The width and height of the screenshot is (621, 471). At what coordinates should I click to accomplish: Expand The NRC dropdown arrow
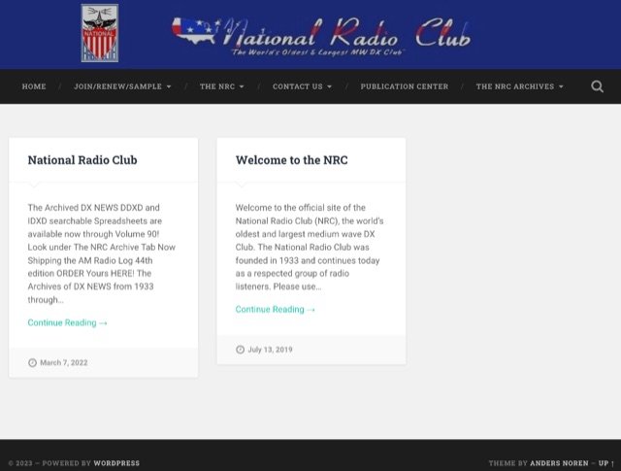tap(242, 86)
